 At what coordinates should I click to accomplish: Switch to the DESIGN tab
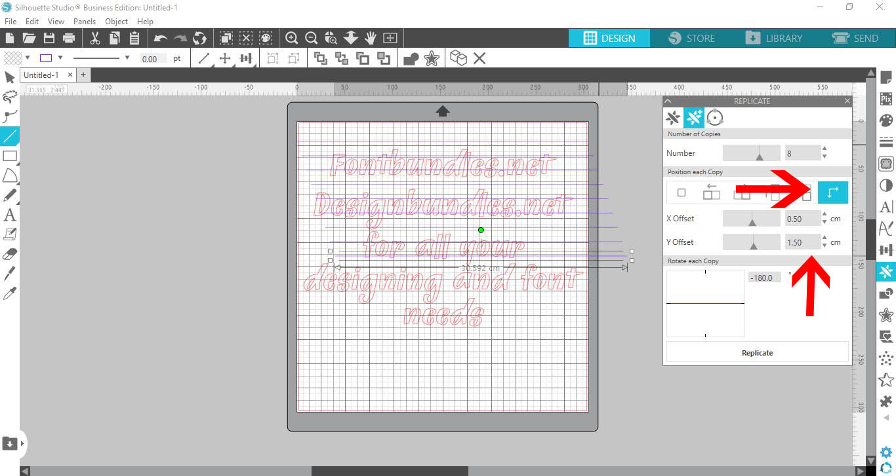pyautogui.click(x=609, y=38)
